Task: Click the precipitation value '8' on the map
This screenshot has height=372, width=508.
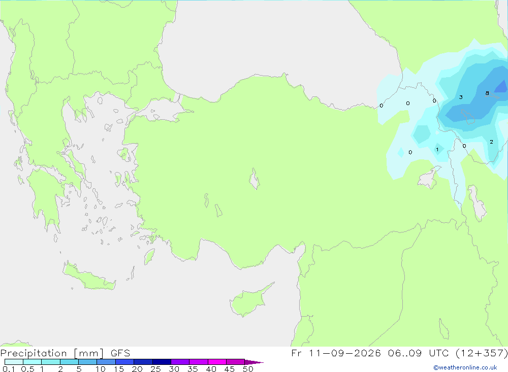Action: 487,93
